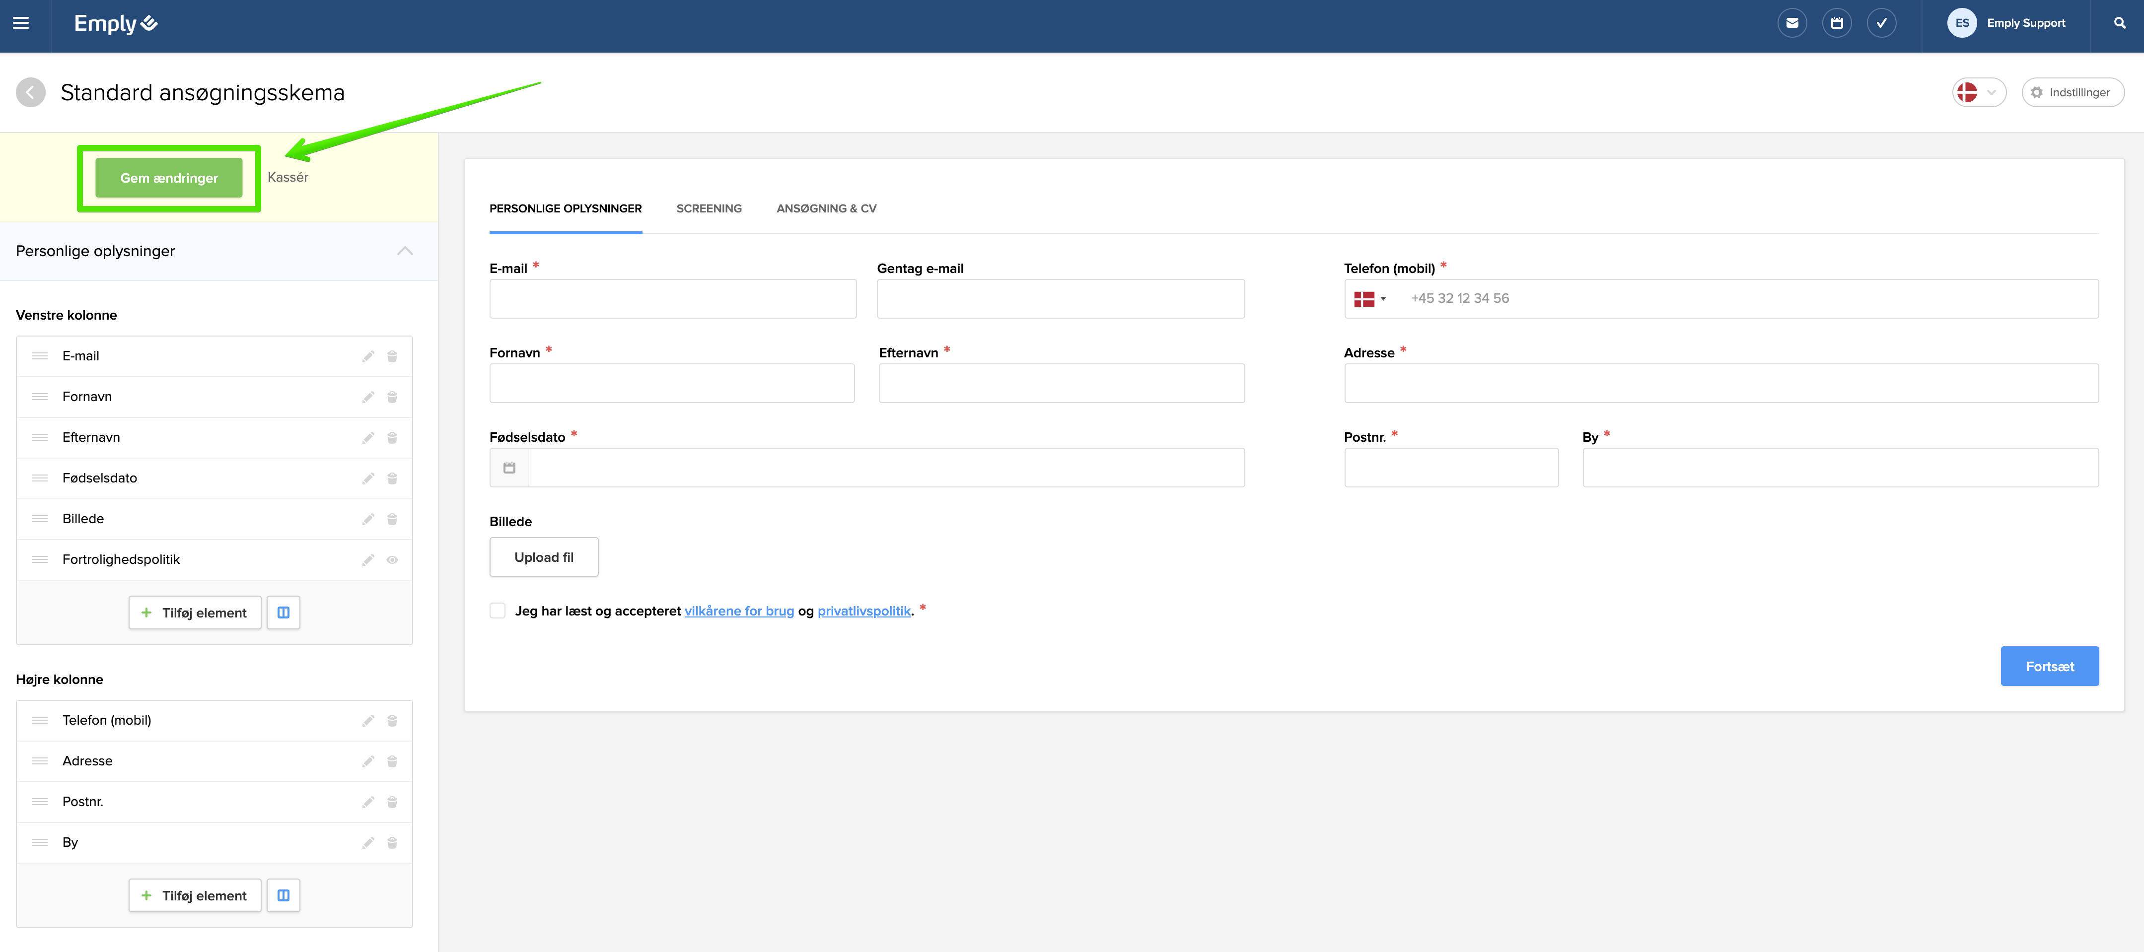Click the Fødselsdato date input field
This screenshot has height=952, width=2144.
point(886,468)
